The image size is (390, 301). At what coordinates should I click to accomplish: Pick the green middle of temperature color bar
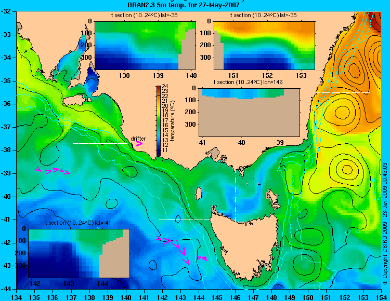(x=159, y=120)
